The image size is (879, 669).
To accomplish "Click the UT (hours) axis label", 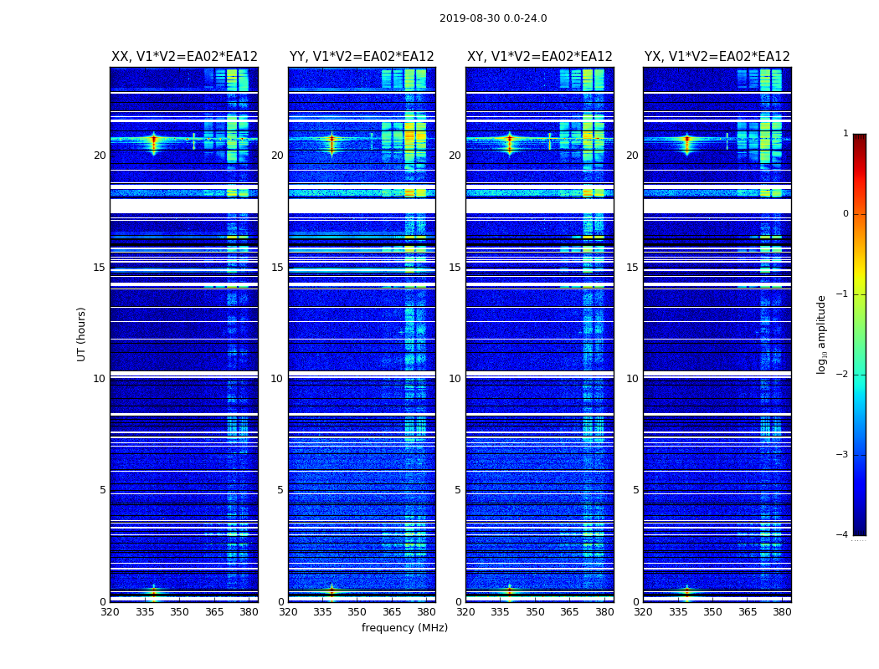I will tap(82, 334).
